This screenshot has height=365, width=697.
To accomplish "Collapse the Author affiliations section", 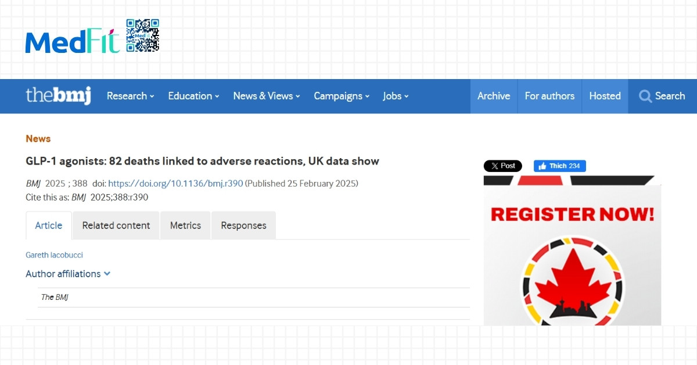I will 68,274.
